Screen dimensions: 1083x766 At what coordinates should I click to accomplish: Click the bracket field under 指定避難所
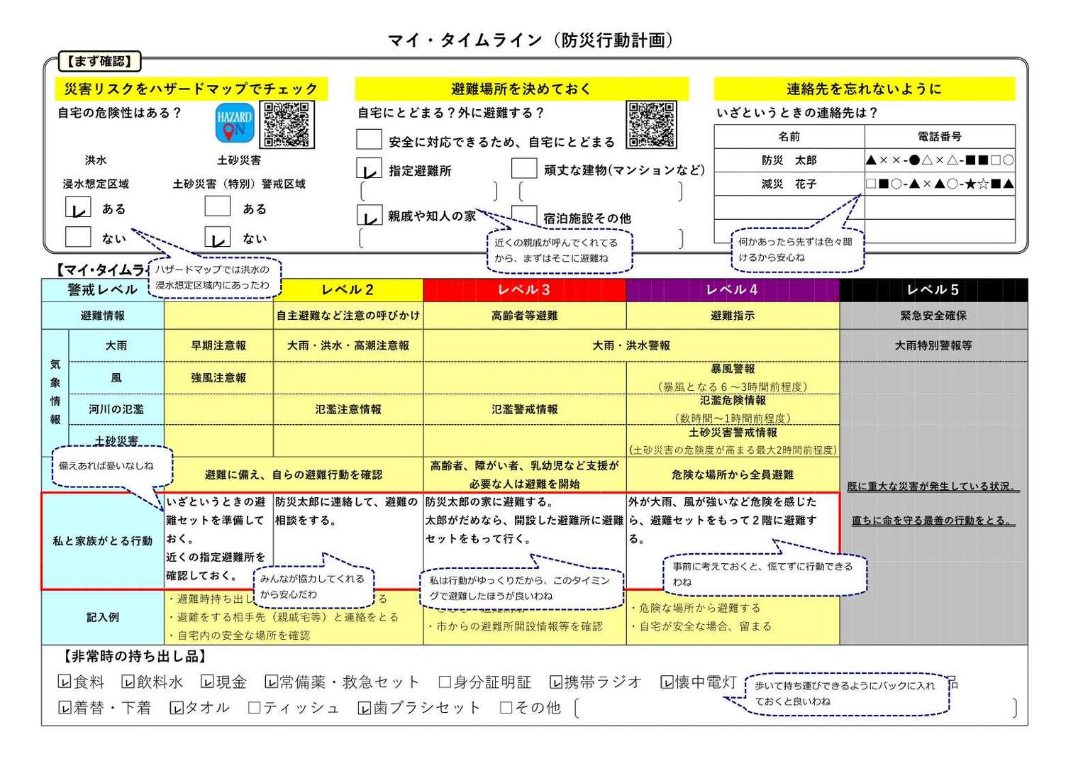(x=429, y=191)
